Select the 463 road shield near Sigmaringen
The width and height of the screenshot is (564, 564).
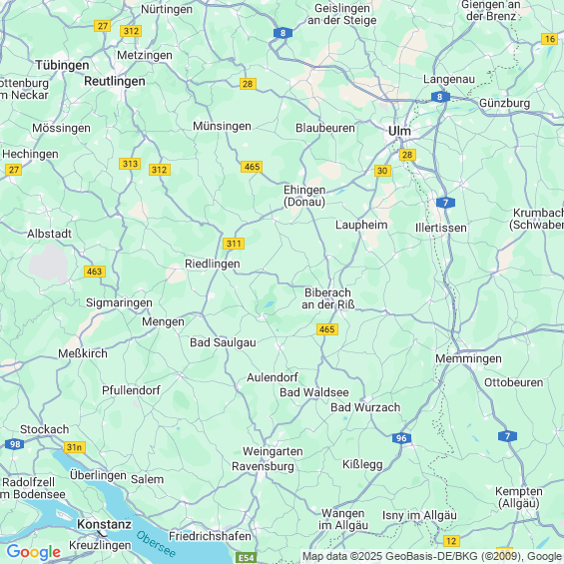click(95, 272)
